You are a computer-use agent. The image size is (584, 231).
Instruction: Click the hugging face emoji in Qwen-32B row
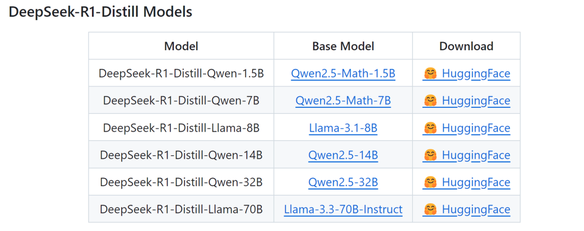(x=430, y=182)
